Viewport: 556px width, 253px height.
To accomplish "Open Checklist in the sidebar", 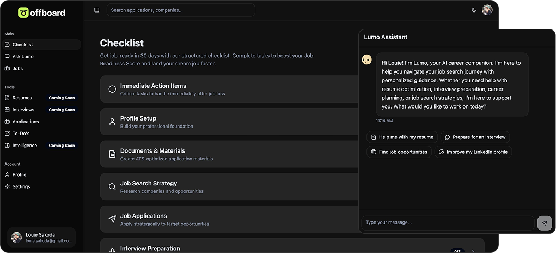I will click(22, 45).
